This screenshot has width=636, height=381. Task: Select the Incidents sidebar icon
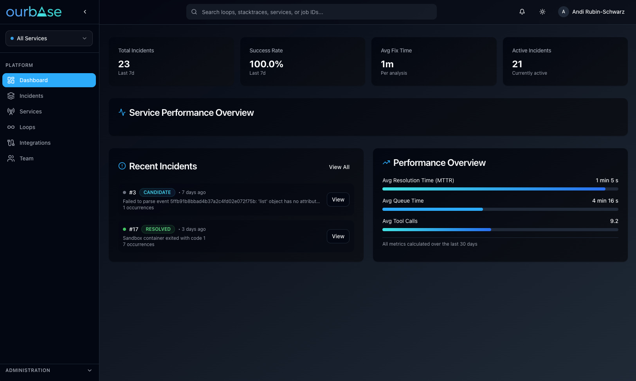pyautogui.click(x=11, y=95)
